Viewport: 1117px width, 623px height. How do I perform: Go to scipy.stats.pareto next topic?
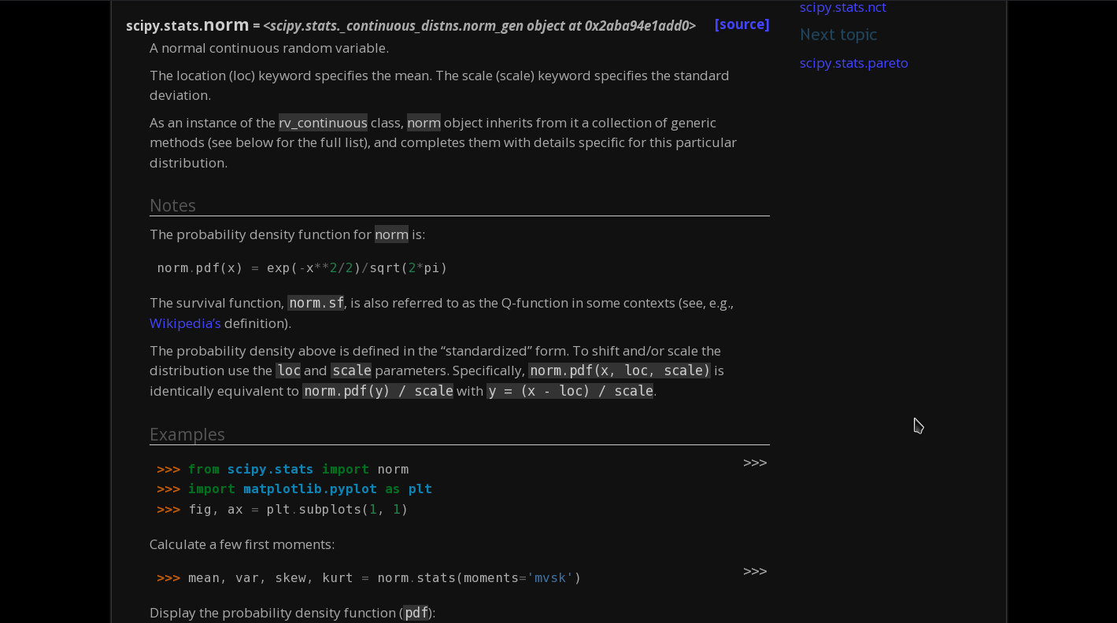(853, 63)
